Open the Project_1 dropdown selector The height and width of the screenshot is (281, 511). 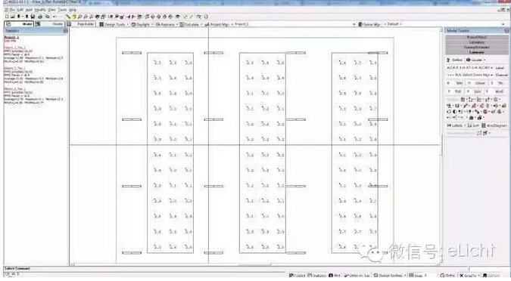(354, 24)
